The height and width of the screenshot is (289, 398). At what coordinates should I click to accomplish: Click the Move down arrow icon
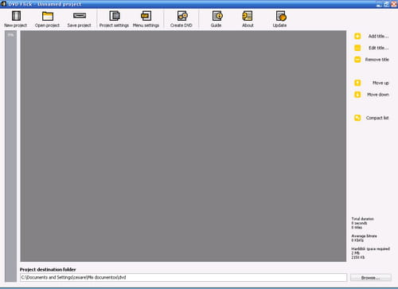[357, 95]
